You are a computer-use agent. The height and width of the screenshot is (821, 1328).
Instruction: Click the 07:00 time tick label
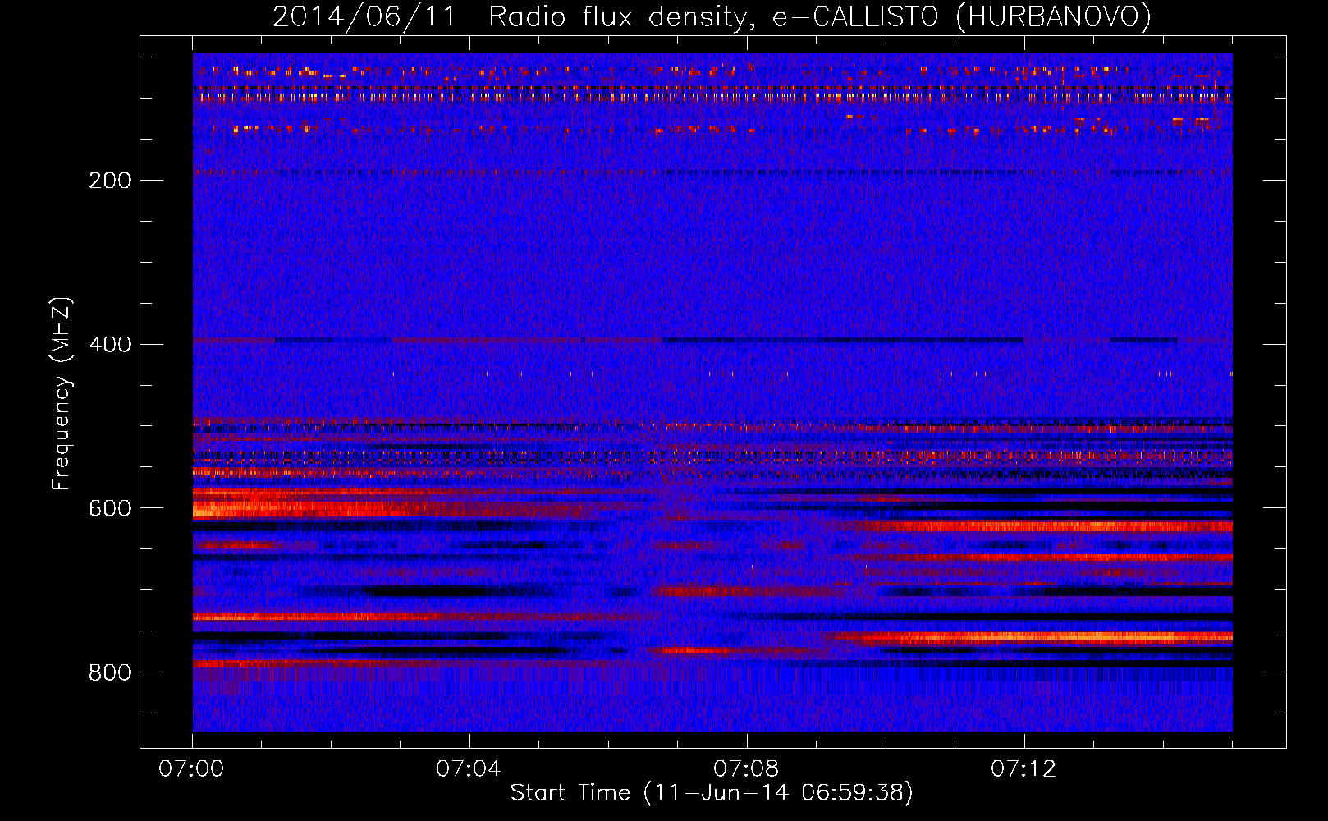[192, 769]
